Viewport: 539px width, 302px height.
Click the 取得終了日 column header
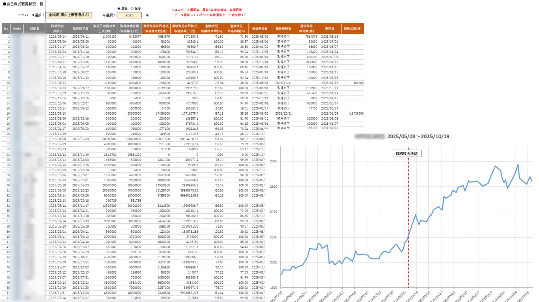click(x=80, y=29)
